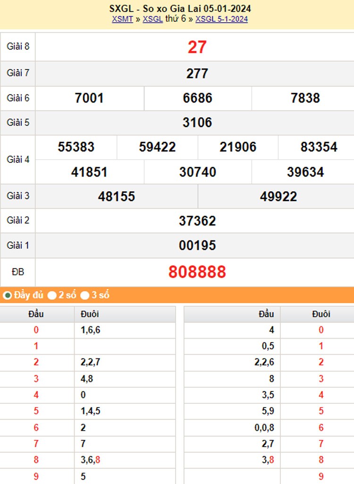This screenshot has width=354, height=484.
Task: Click the right table head values 2,2,6
Action: 264,362
